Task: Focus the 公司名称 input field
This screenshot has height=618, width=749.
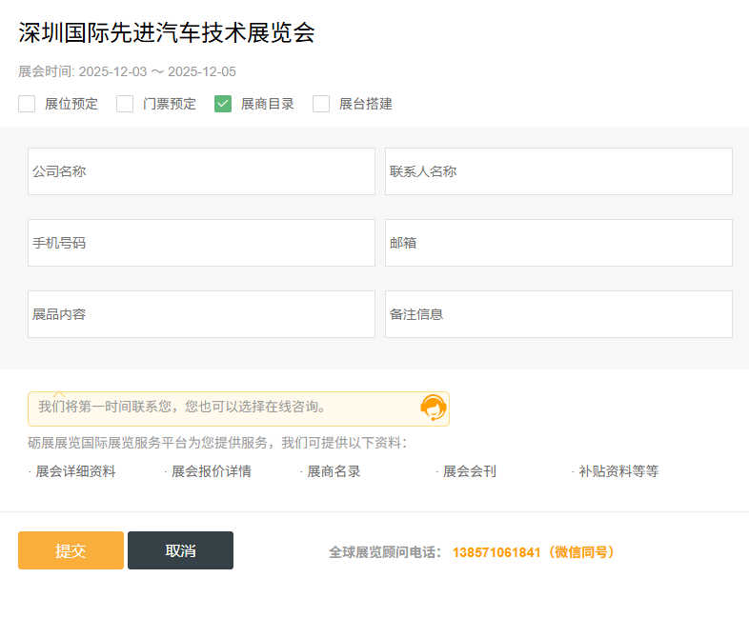Action: click(x=201, y=171)
